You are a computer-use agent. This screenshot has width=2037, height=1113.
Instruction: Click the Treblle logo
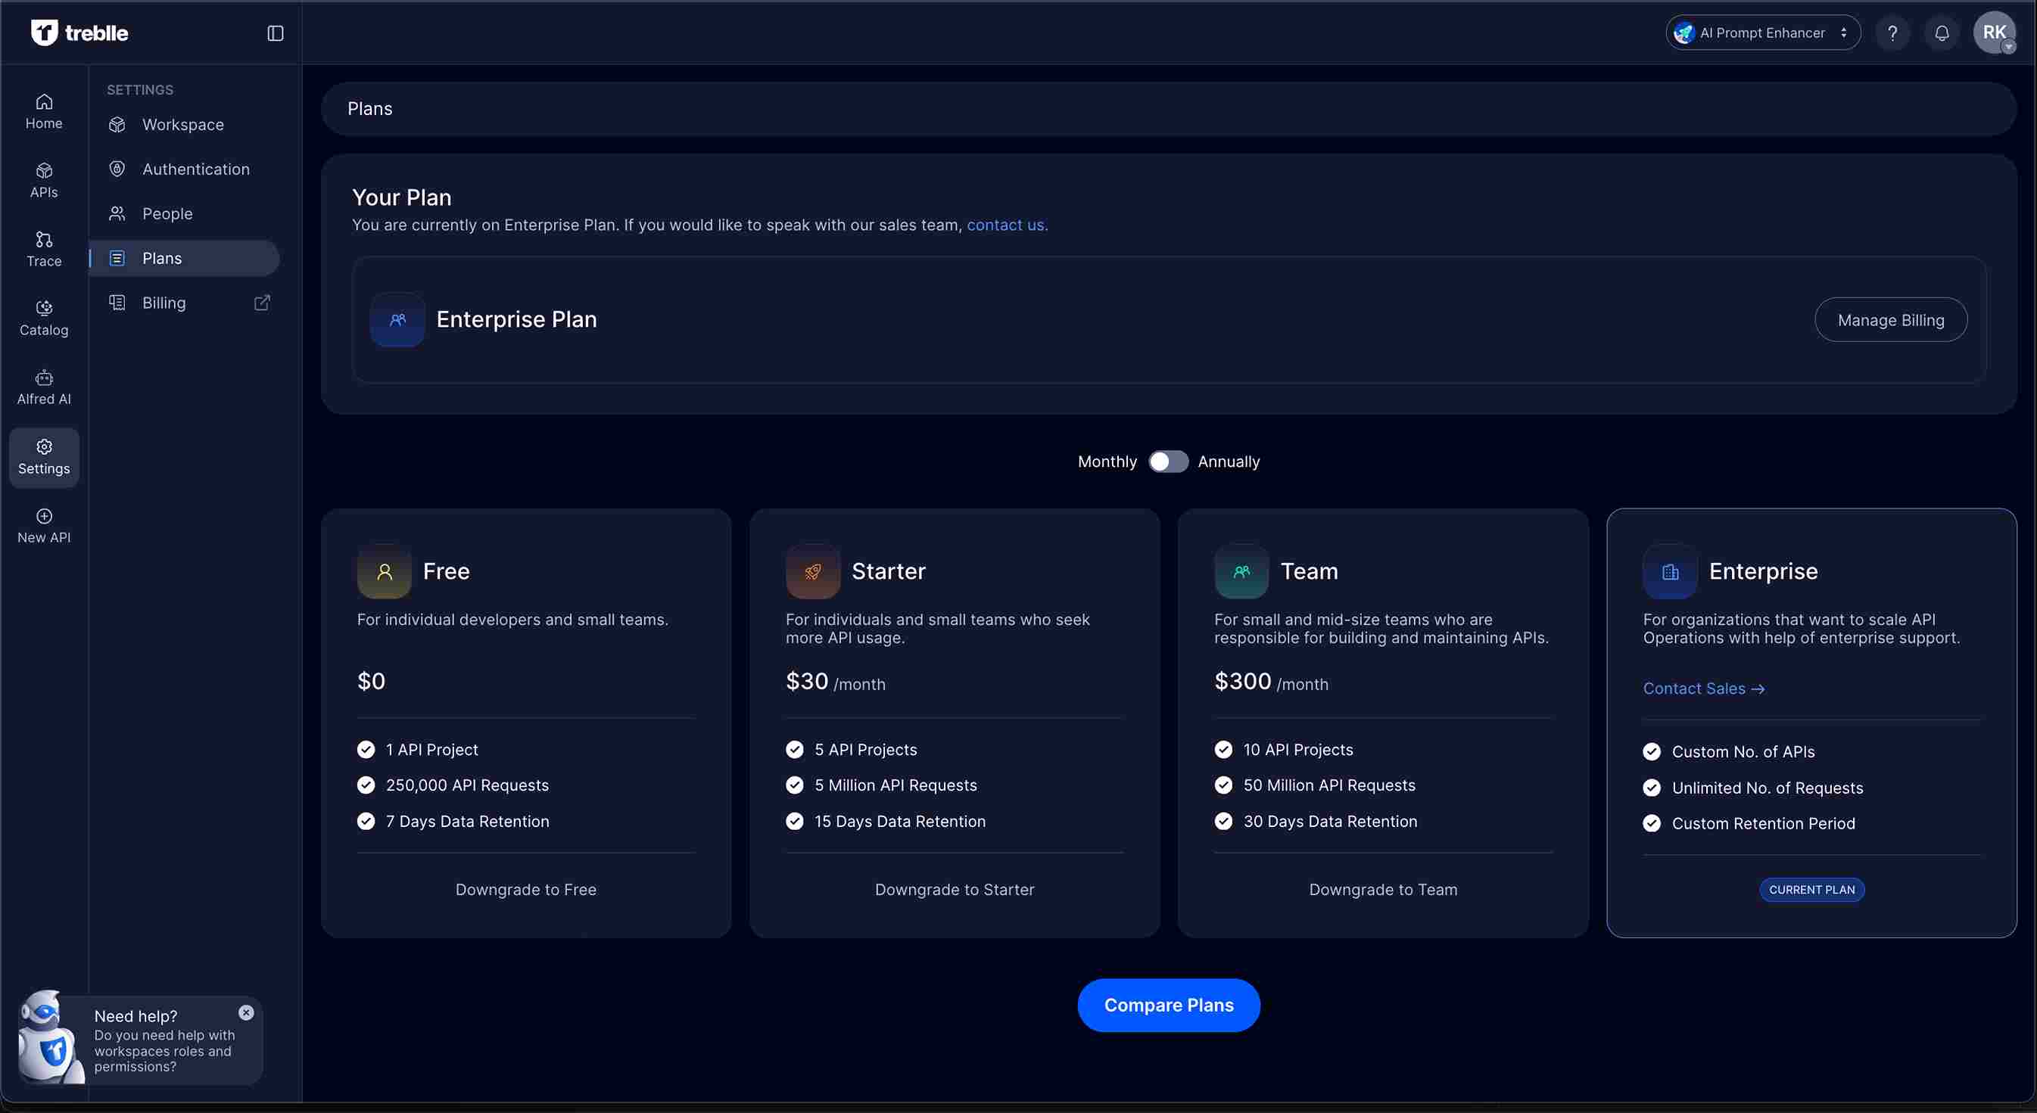(x=79, y=33)
